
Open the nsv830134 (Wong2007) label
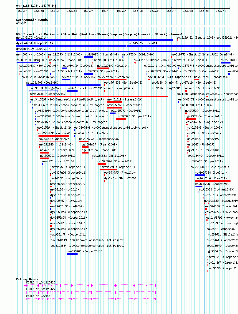(45, 88)
